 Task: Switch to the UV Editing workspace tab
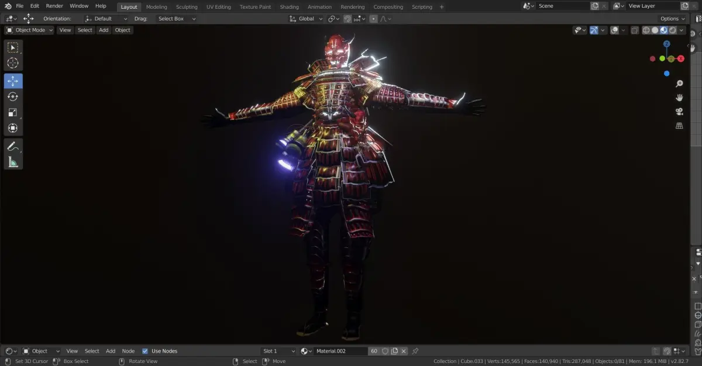click(x=219, y=7)
